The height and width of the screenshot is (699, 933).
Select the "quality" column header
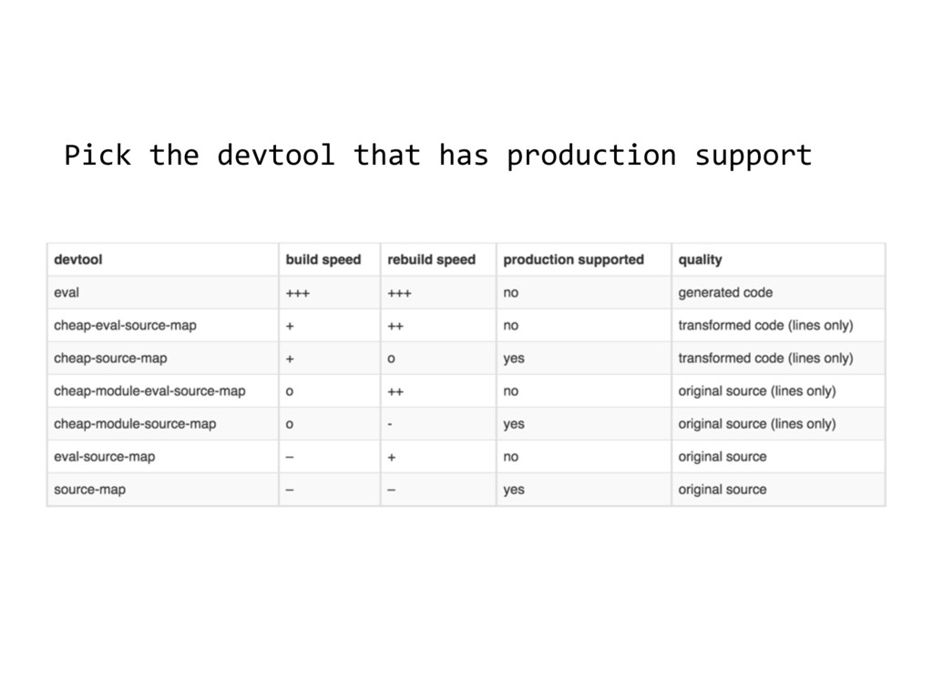pos(700,259)
